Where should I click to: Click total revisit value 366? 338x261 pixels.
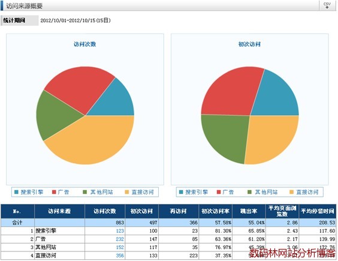click(194, 223)
